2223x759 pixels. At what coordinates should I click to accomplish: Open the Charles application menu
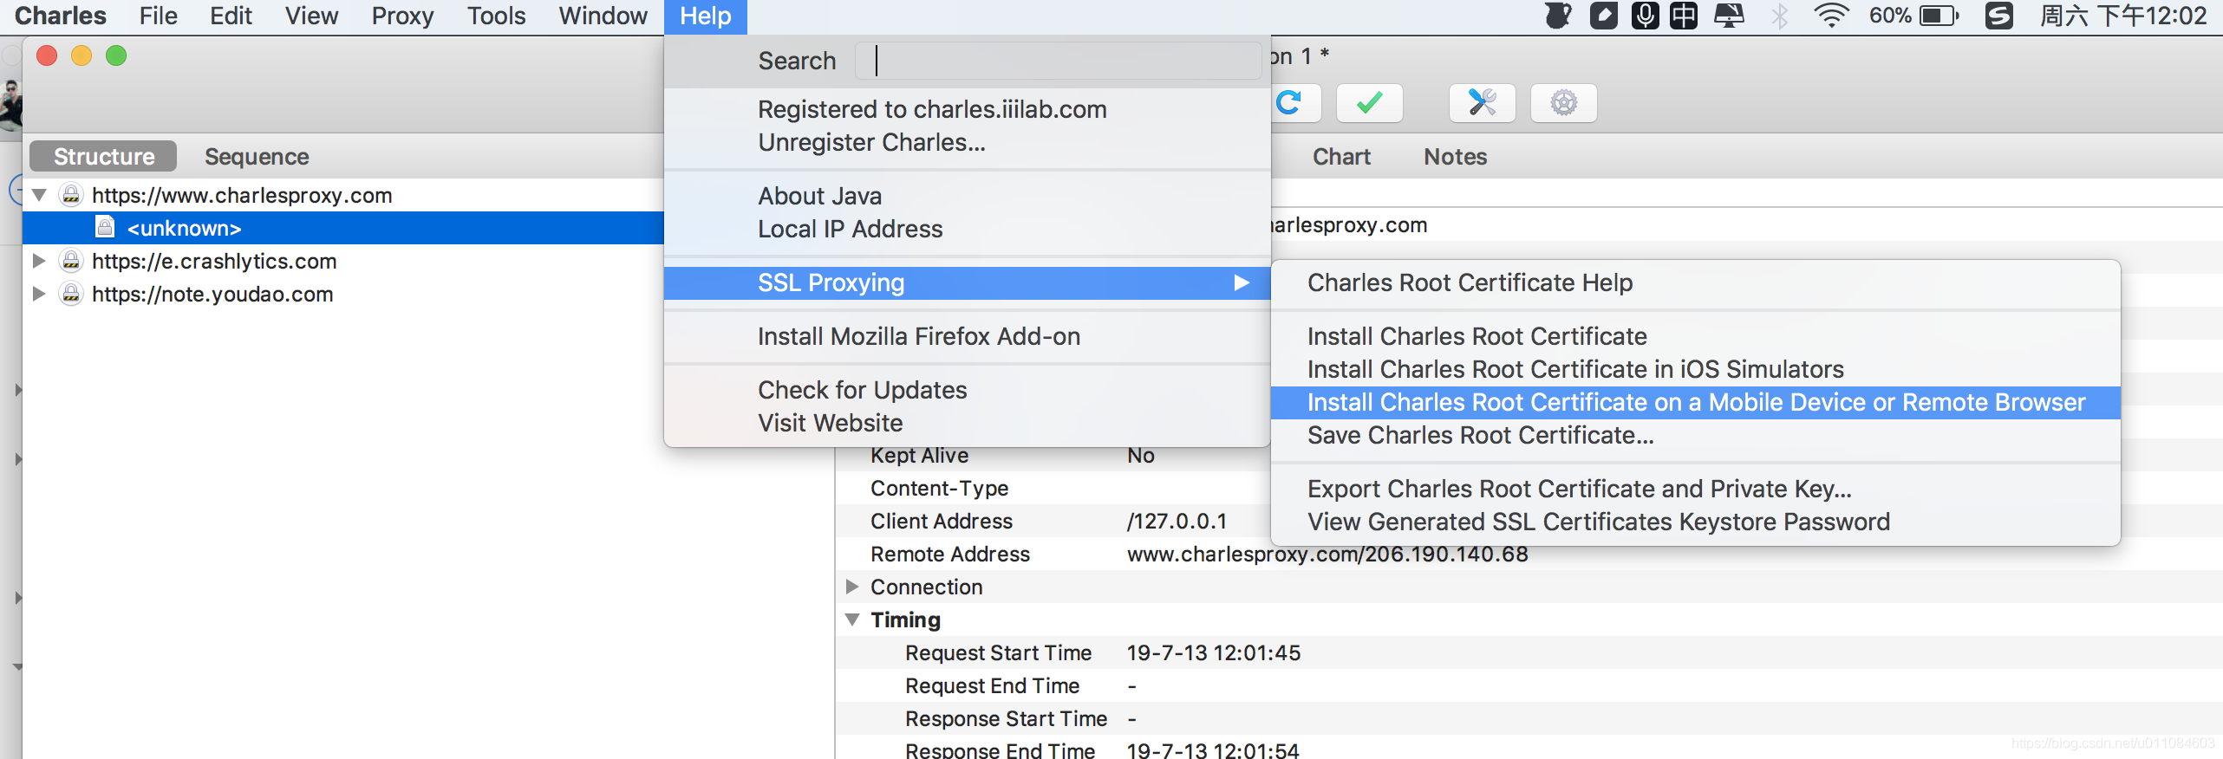60,16
